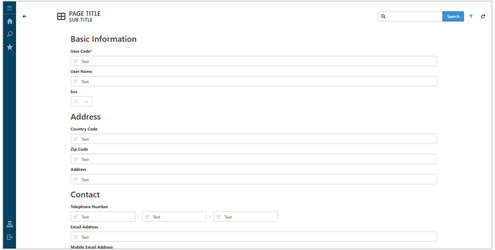The height and width of the screenshot is (250, 495).
Task: Select the Email Address input field
Action: coord(253,237)
